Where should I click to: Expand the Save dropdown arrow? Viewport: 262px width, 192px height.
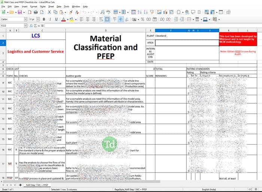(x=24, y=12)
